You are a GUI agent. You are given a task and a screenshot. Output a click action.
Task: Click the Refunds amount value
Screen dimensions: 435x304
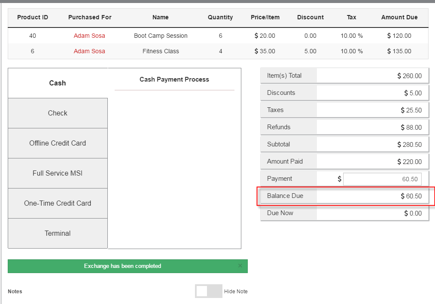click(x=411, y=128)
